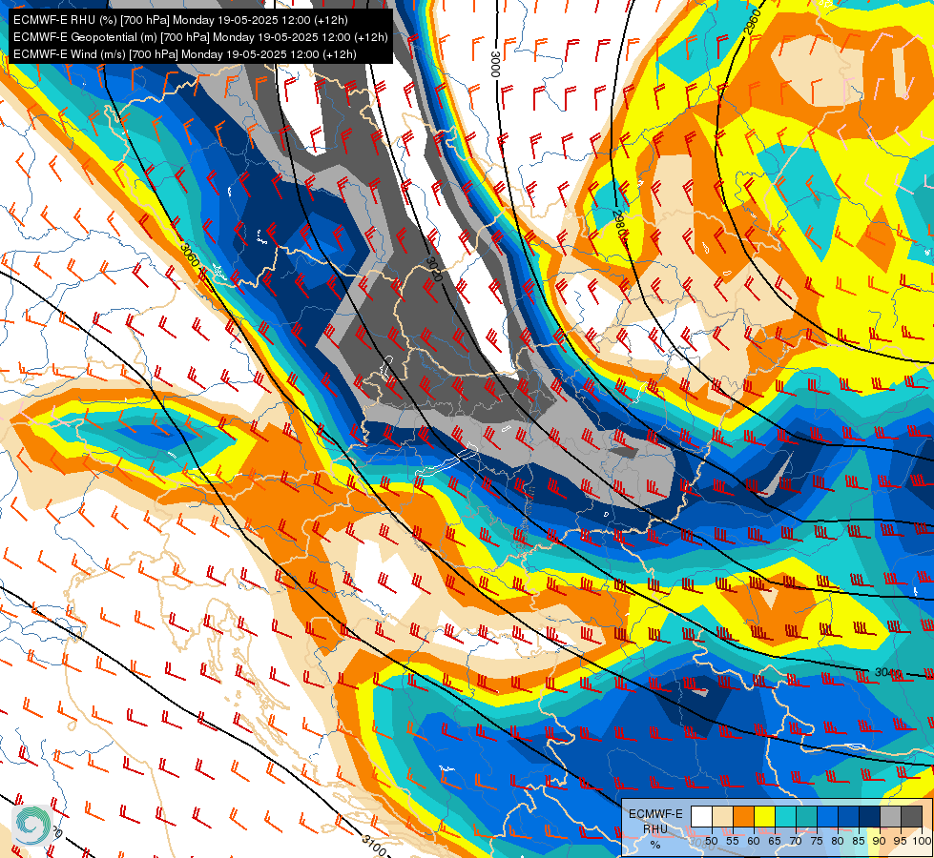Click the percent unit in legend
Viewport: 934px width, 858px height.
click(x=655, y=845)
